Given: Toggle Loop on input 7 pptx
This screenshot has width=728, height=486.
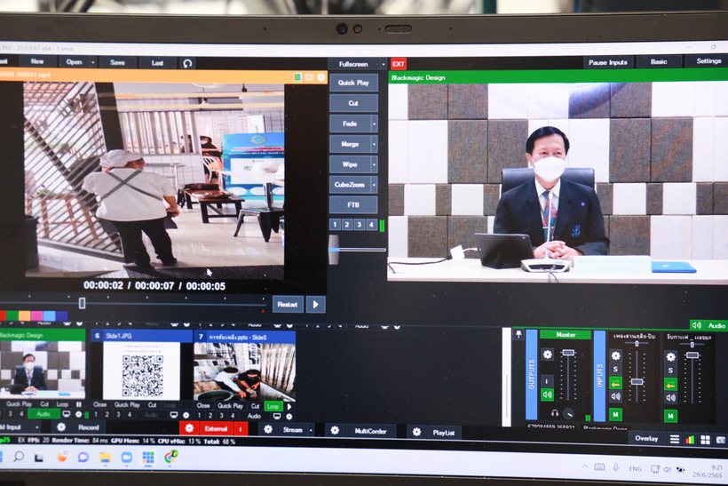Looking at the screenshot, I should click(273, 406).
